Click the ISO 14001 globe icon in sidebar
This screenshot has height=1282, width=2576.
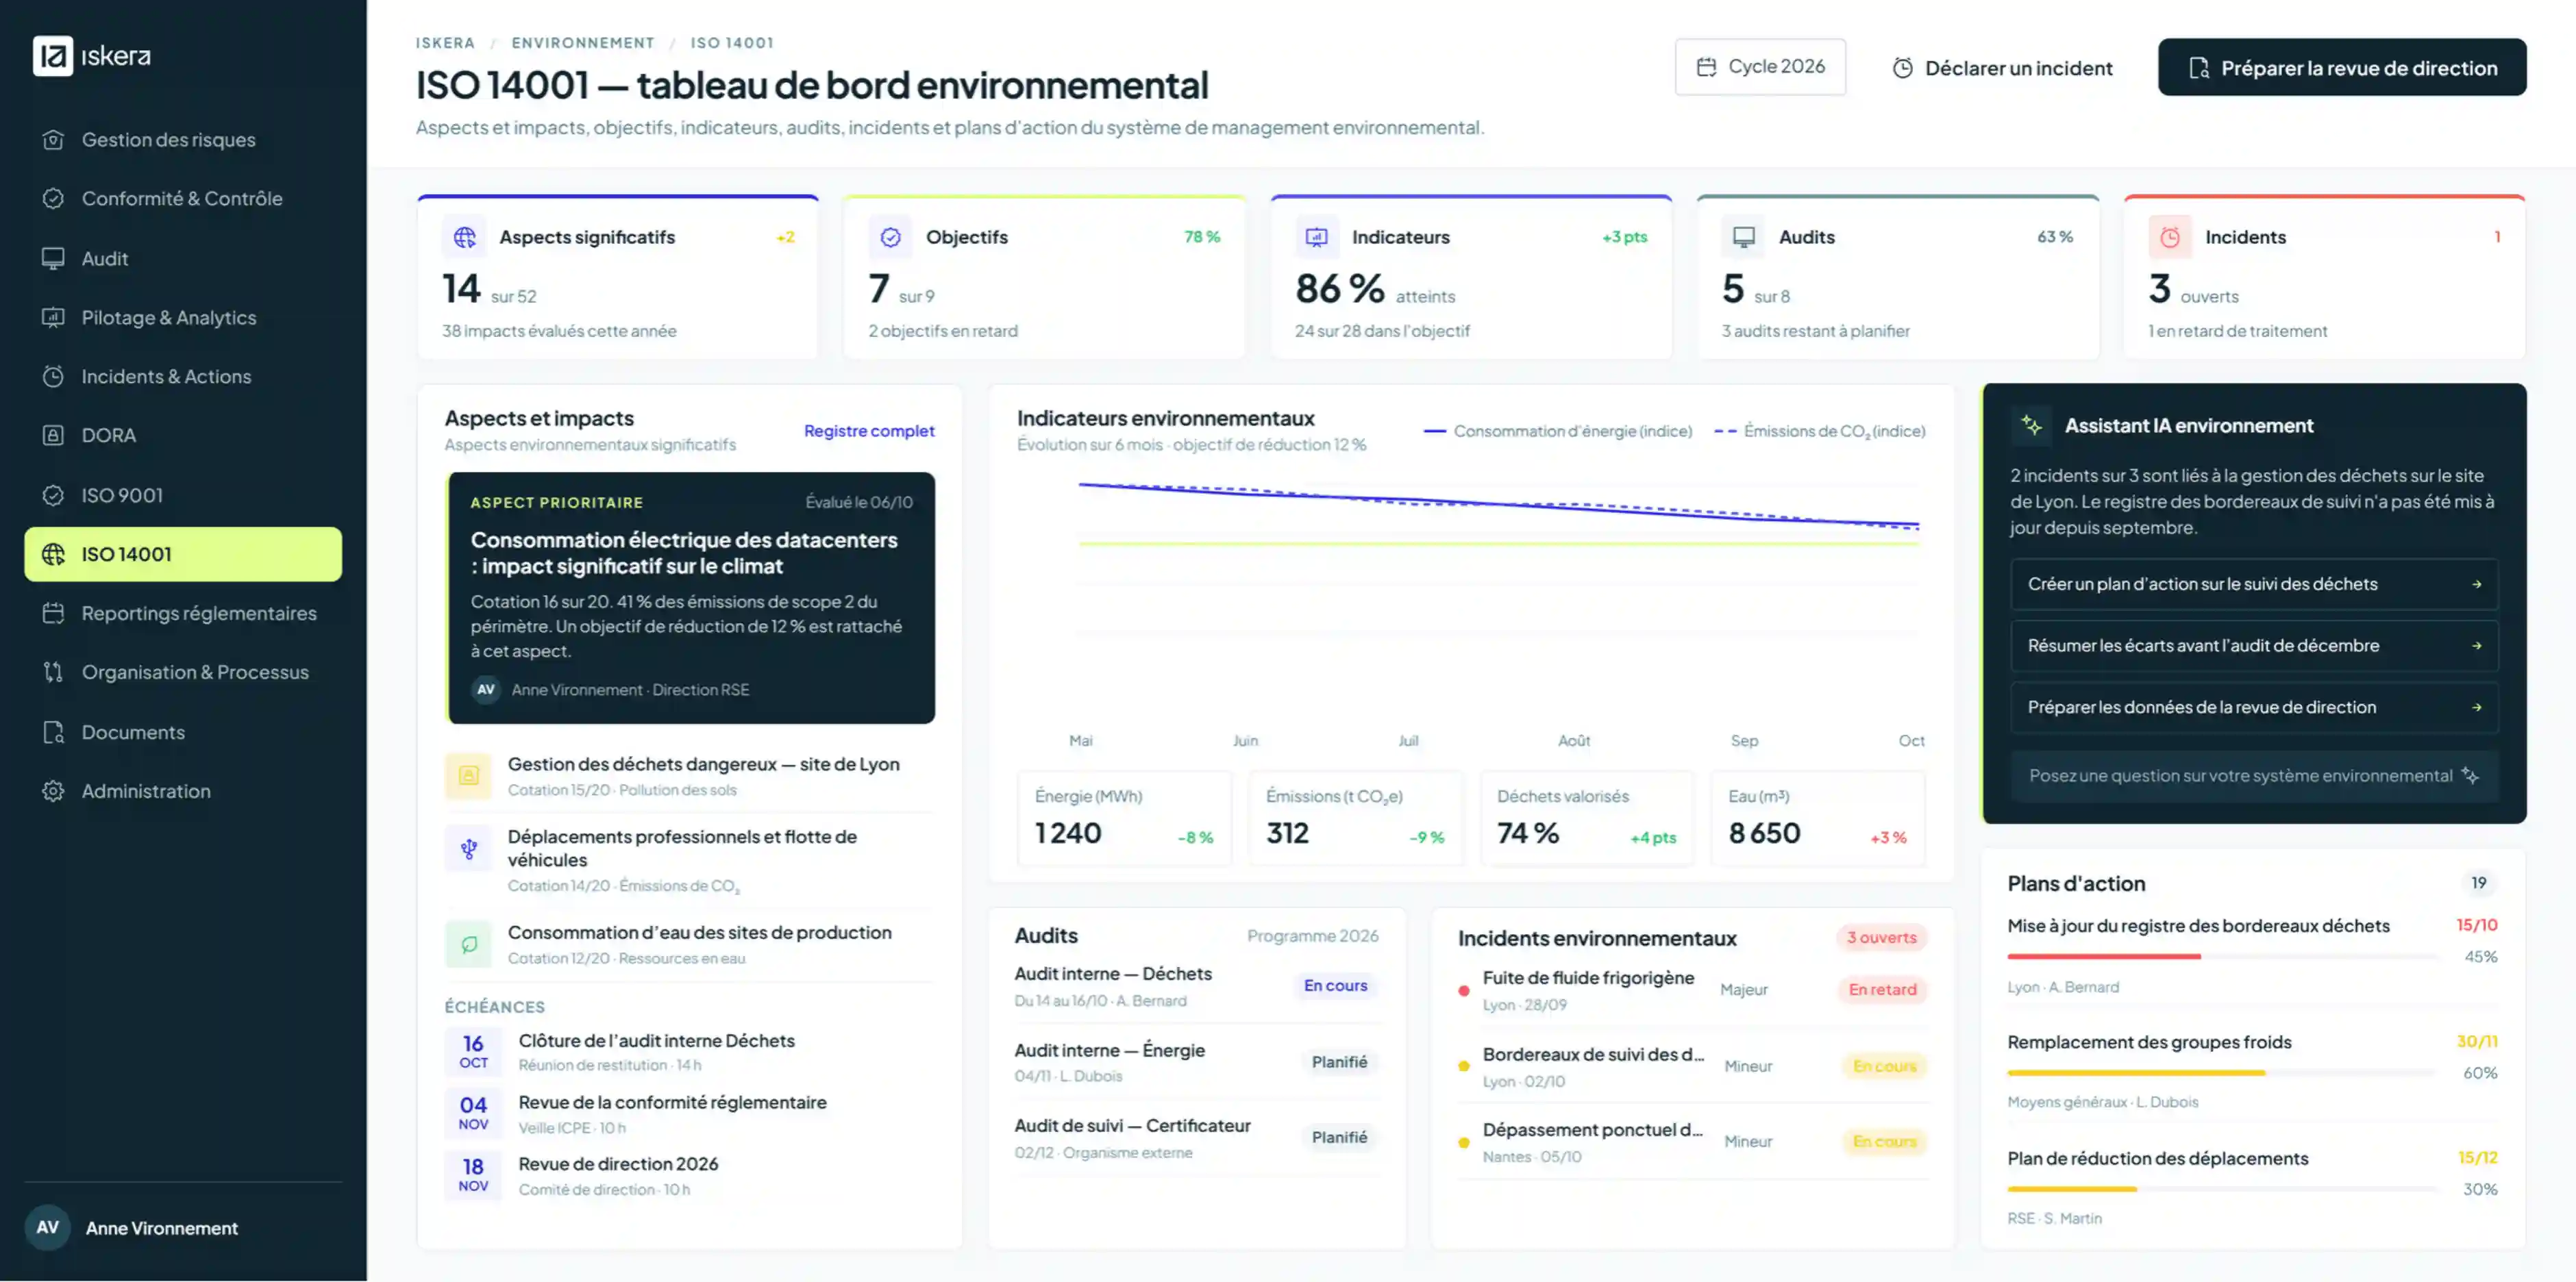pyautogui.click(x=53, y=555)
